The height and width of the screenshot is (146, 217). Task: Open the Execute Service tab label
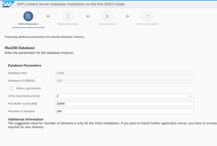click(x=108, y=24)
